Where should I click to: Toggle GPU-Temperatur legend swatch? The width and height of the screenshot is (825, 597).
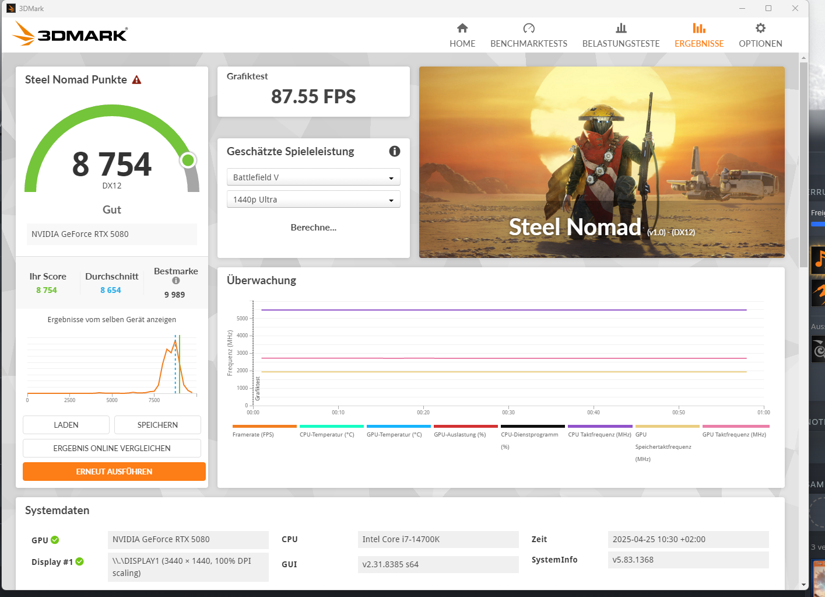(x=399, y=426)
